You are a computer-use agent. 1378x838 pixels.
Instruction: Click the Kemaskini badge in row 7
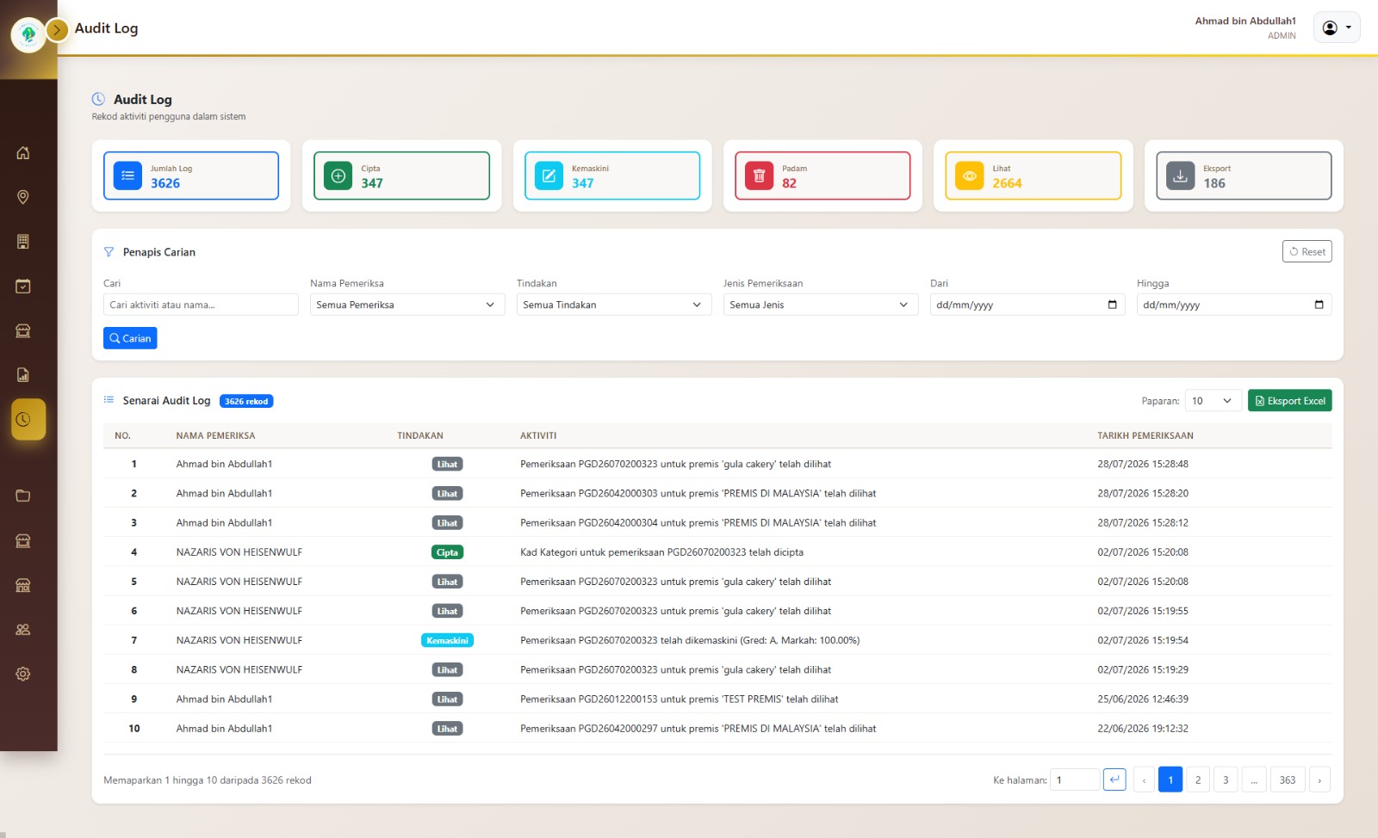click(x=447, y=640)
